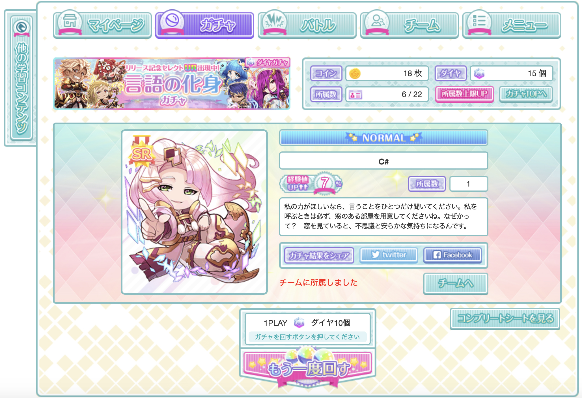Click the gold coin icon
This screenshot has height=398, width=582.
[x=355, y=74]
